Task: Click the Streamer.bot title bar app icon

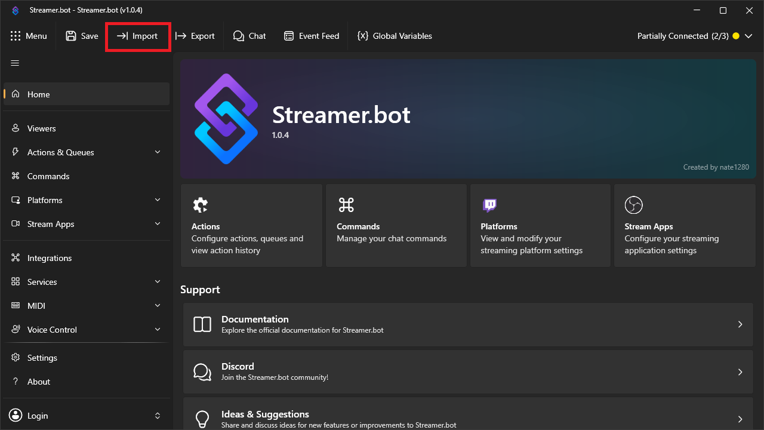Action: [16, 10]
